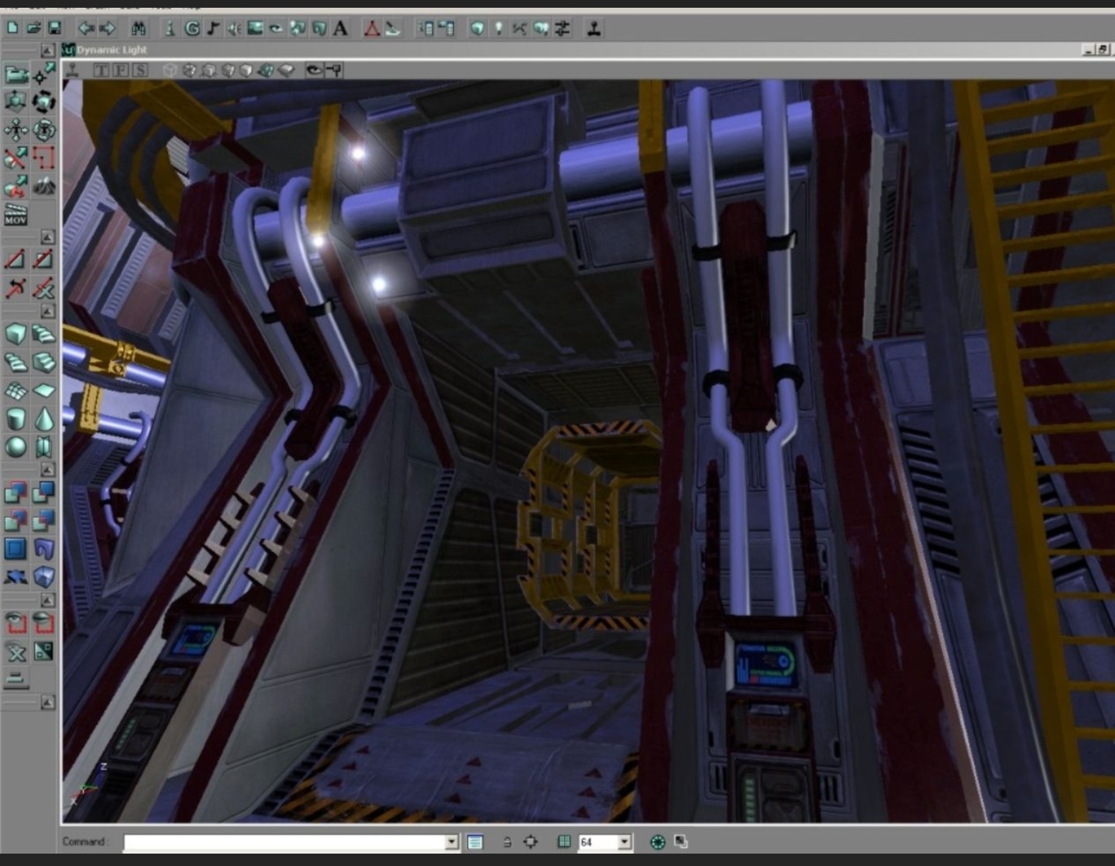Toggle realtime preview joystick in viewport bar

pos(73,70)
